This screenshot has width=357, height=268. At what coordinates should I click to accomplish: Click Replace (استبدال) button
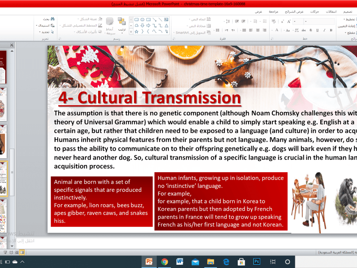45,25
